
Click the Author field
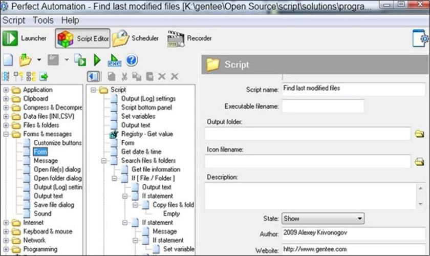click(354, 233)
